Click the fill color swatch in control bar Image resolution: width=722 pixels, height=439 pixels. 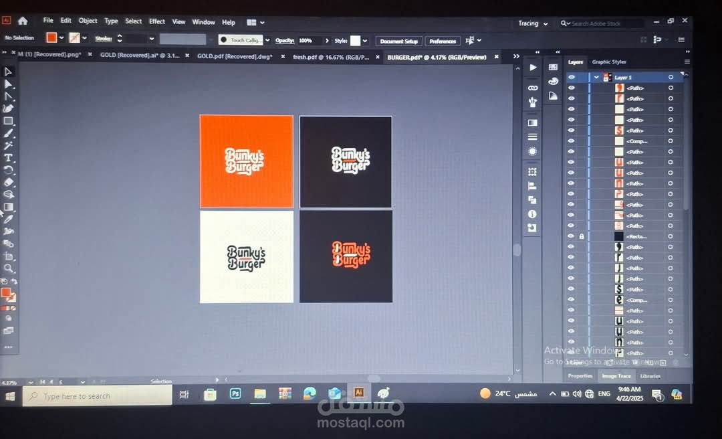point(51,37)
